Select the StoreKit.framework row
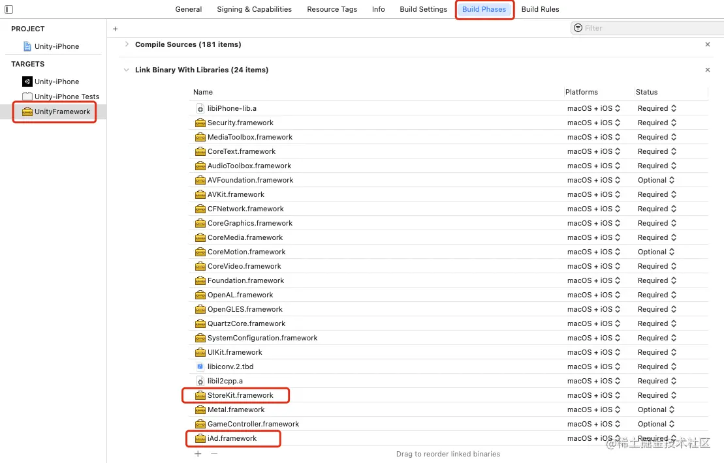Image resolution: width=724 pixels, height=463 pixels. click(449, 395)
